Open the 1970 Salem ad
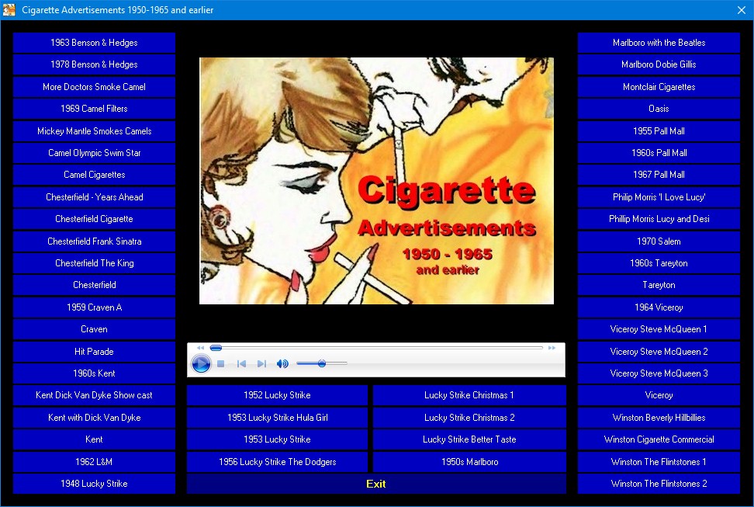 (x=659, y=241)
